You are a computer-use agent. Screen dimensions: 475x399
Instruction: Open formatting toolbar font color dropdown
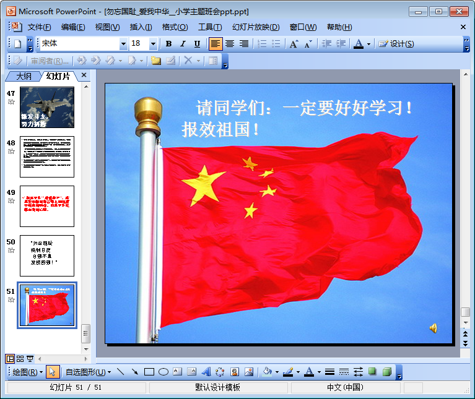[x=368, y=44]
